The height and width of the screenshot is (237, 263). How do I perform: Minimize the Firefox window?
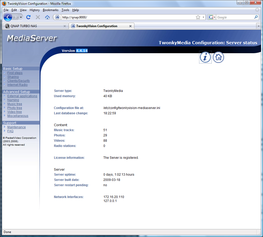(x=240, y=3)
